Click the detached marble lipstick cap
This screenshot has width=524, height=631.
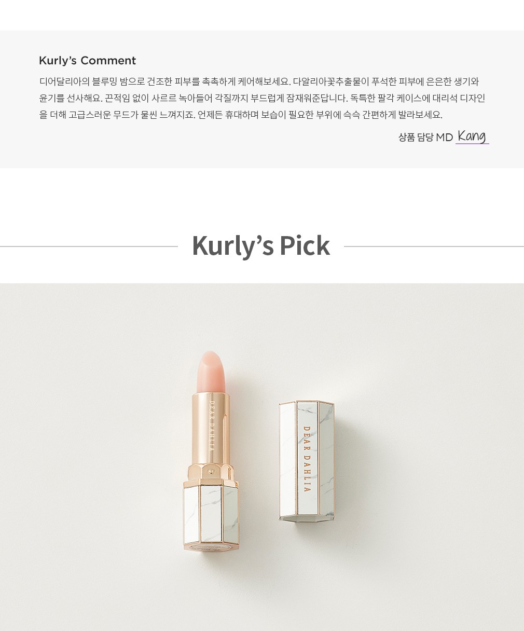pos(307,461)
